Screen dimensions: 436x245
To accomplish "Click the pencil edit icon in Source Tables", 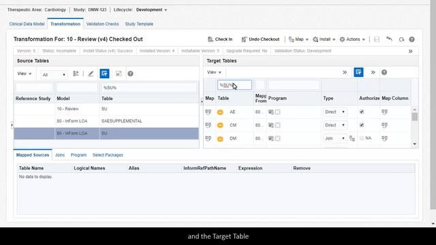I will tap(91, 73).
